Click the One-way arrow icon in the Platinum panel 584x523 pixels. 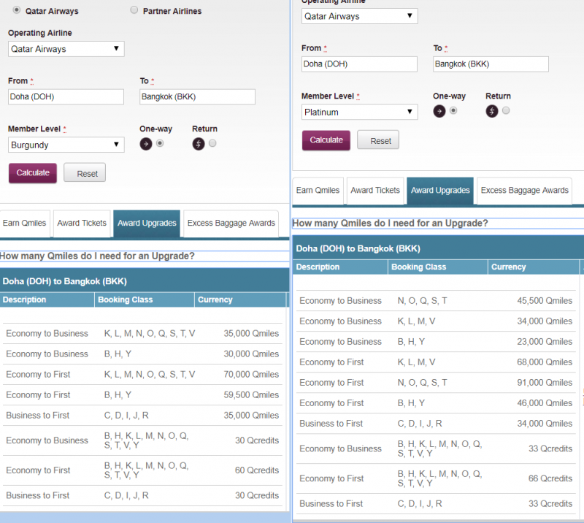click(x=439, y=111)
